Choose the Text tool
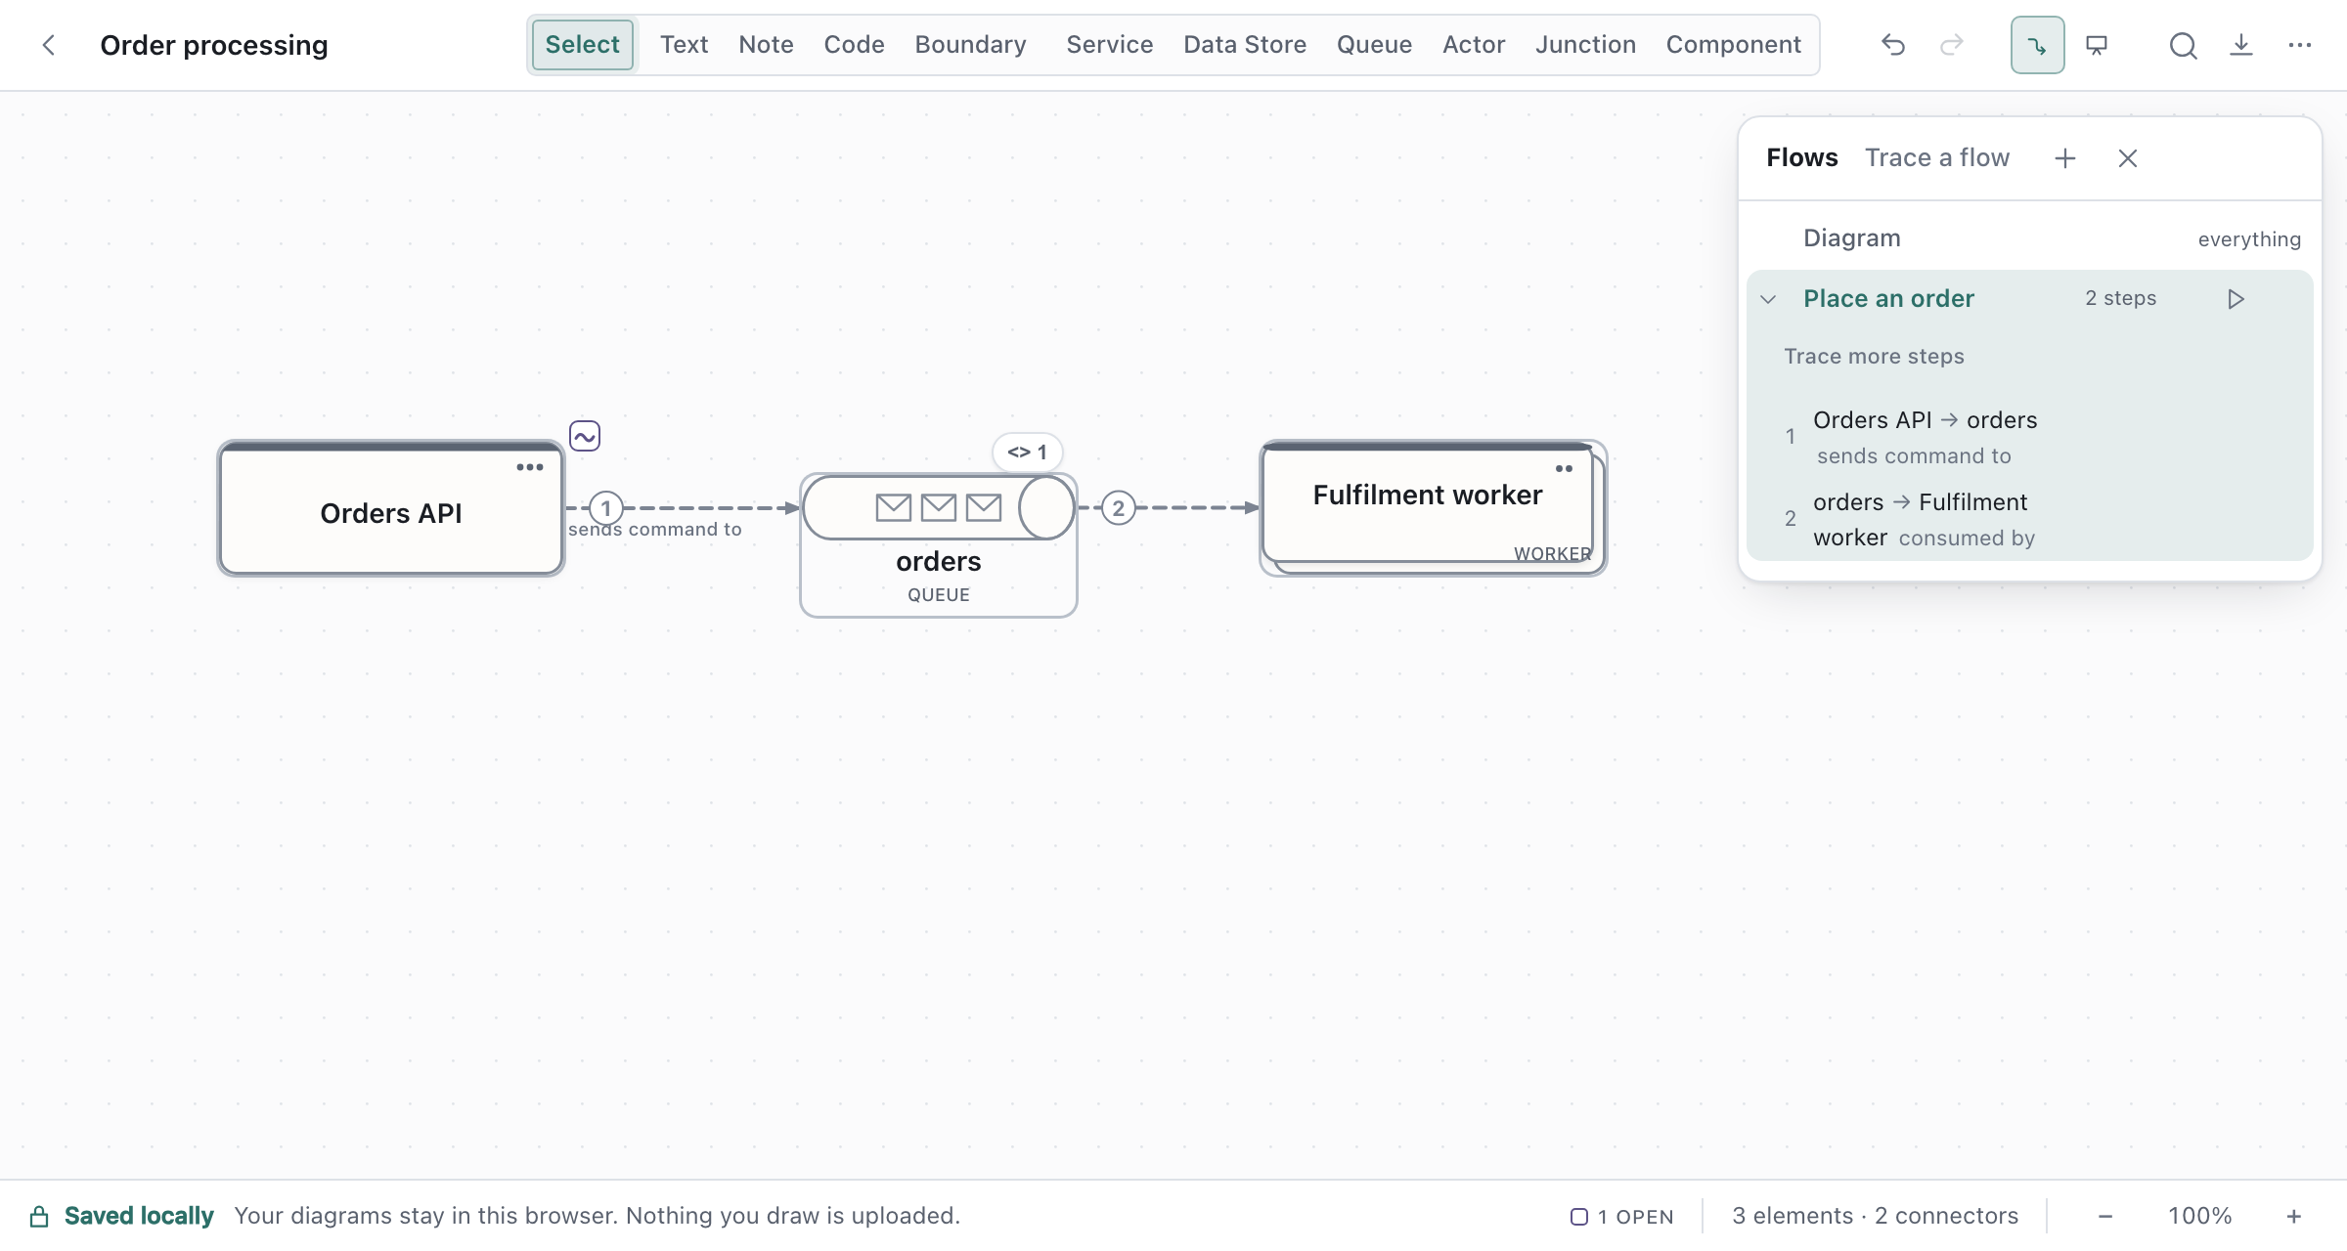The image size is (2347, 1251). coord(684,45)
